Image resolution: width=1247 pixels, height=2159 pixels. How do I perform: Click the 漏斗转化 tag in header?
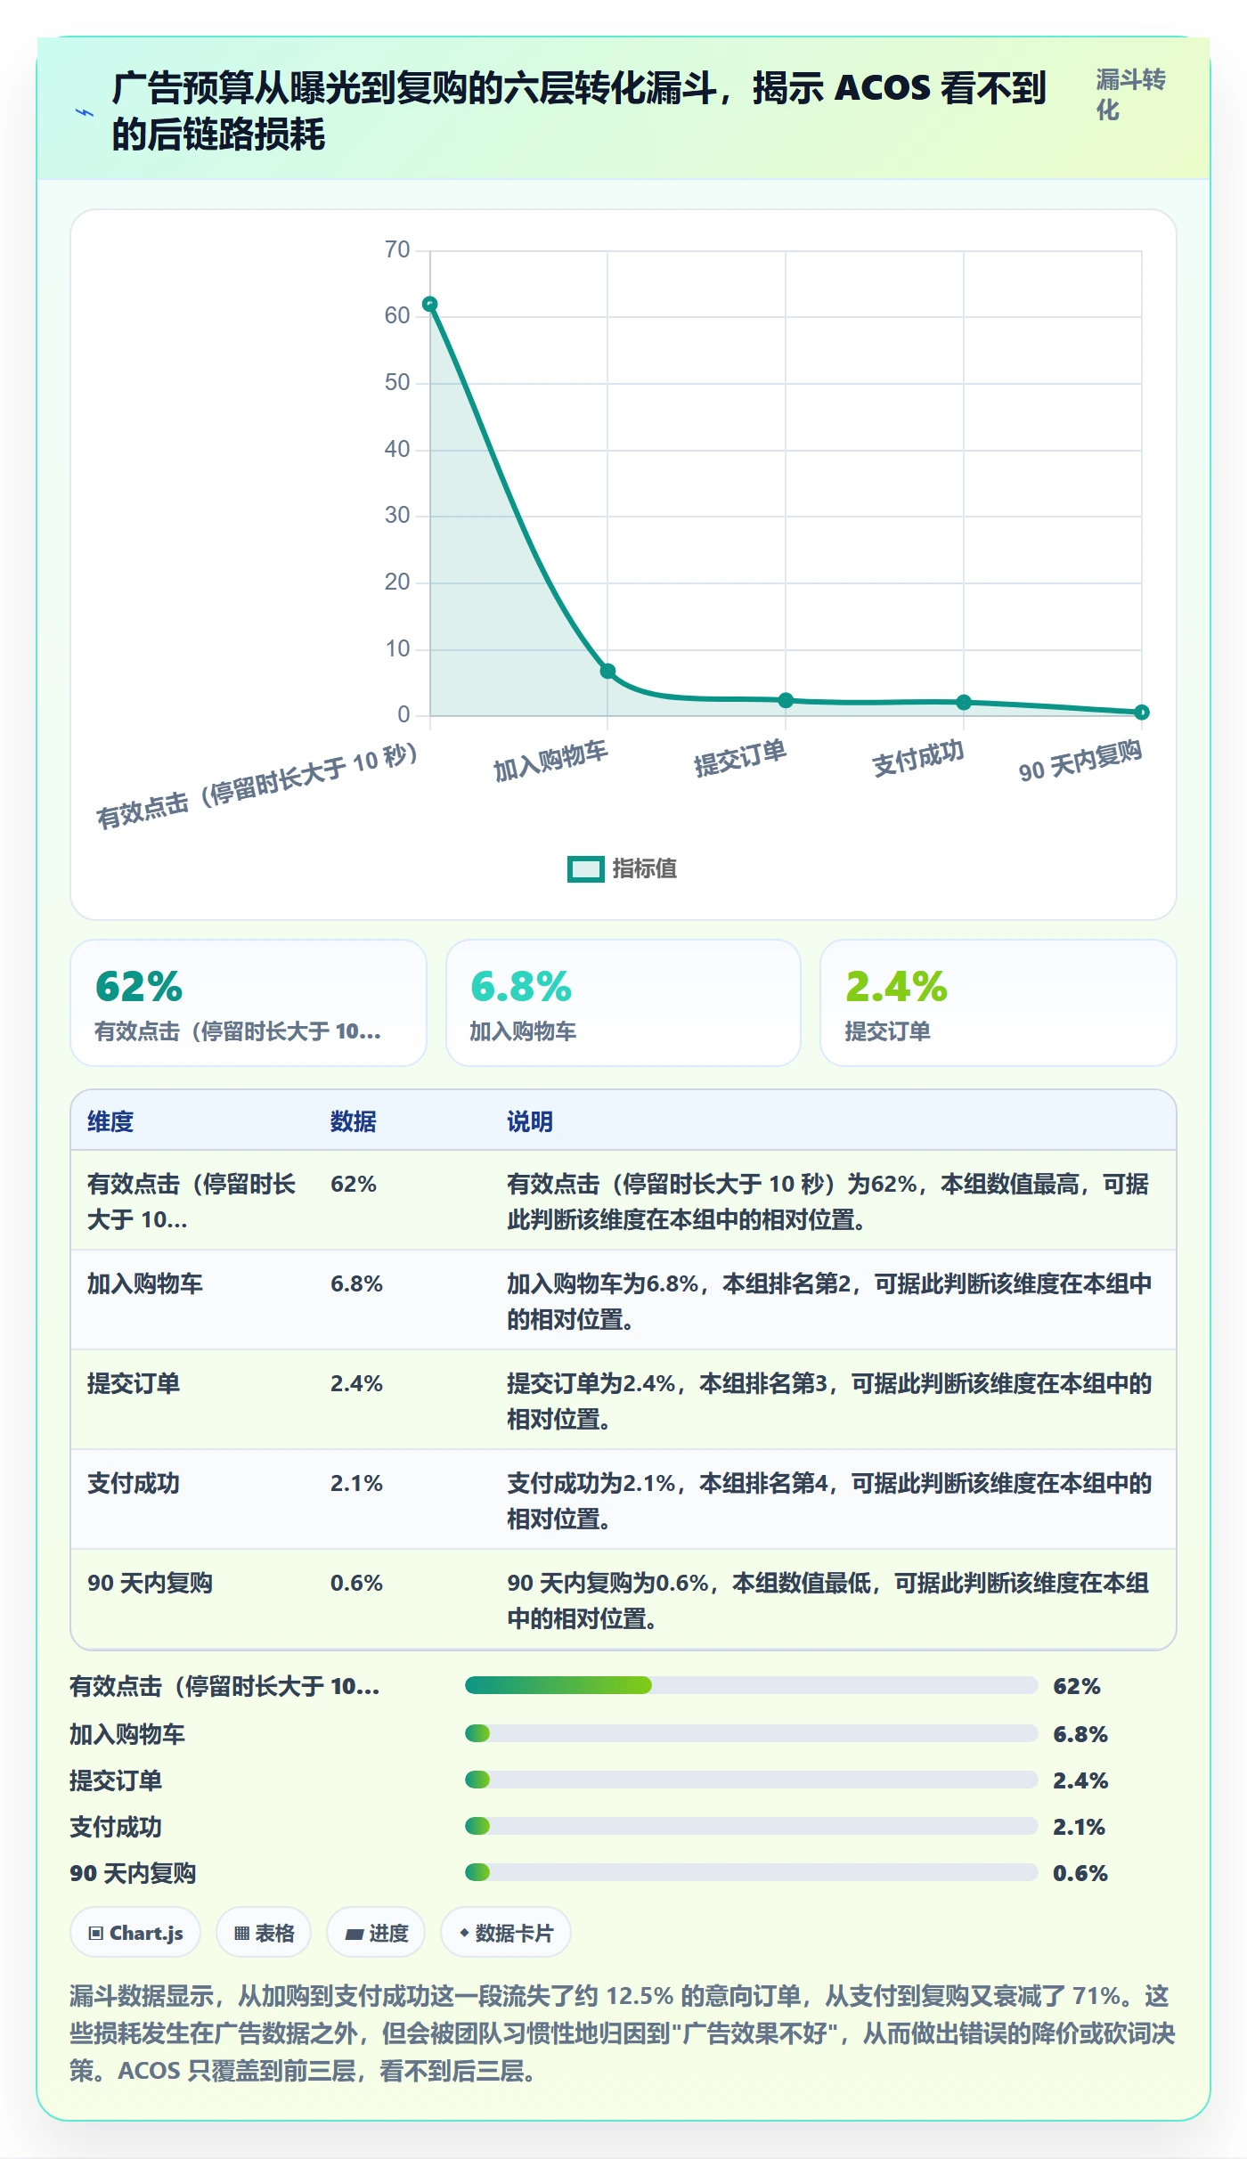coord(1130,94)
